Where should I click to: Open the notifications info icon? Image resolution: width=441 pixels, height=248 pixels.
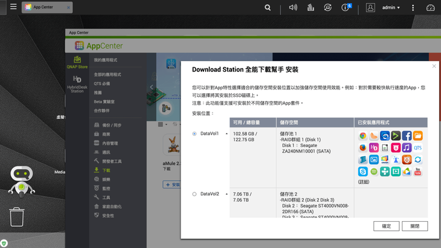click(x=346, y=7)
